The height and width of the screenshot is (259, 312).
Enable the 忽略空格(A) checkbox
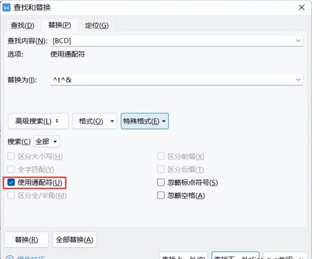pyautogui.click(x=161, y=195)
